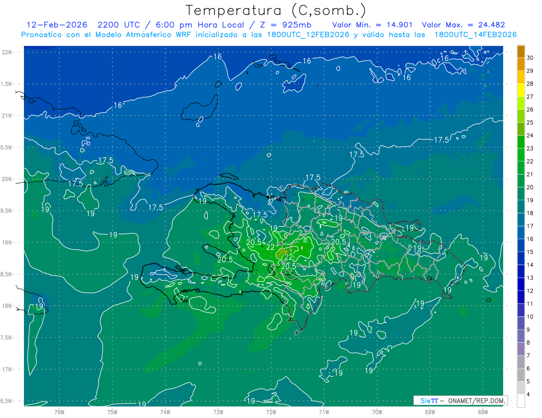Screen dimensions: 542x418
Task: Click the '74W' longitude axis label
Action: pyautogui.click(x=165, y=412)
